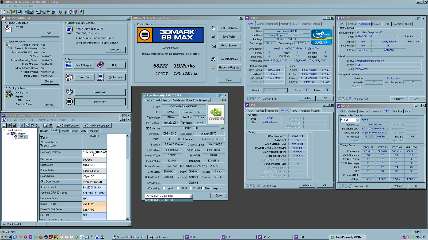Collapse the Result Browser tree root node
Image resolution: width=428 pixels, height=240 pixels.
(x=4, y=130)
